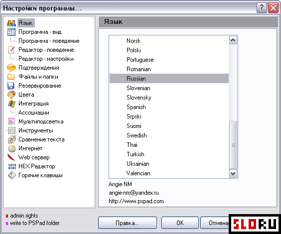Image resolution: width=281 pixels, height=234 pixels.
Task: Click the Инструменты gear icon
Action: pos(11,130)
